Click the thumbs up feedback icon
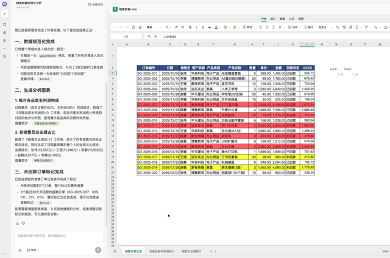This screenshot has width=390, height=258. click(x=18, y=223)
